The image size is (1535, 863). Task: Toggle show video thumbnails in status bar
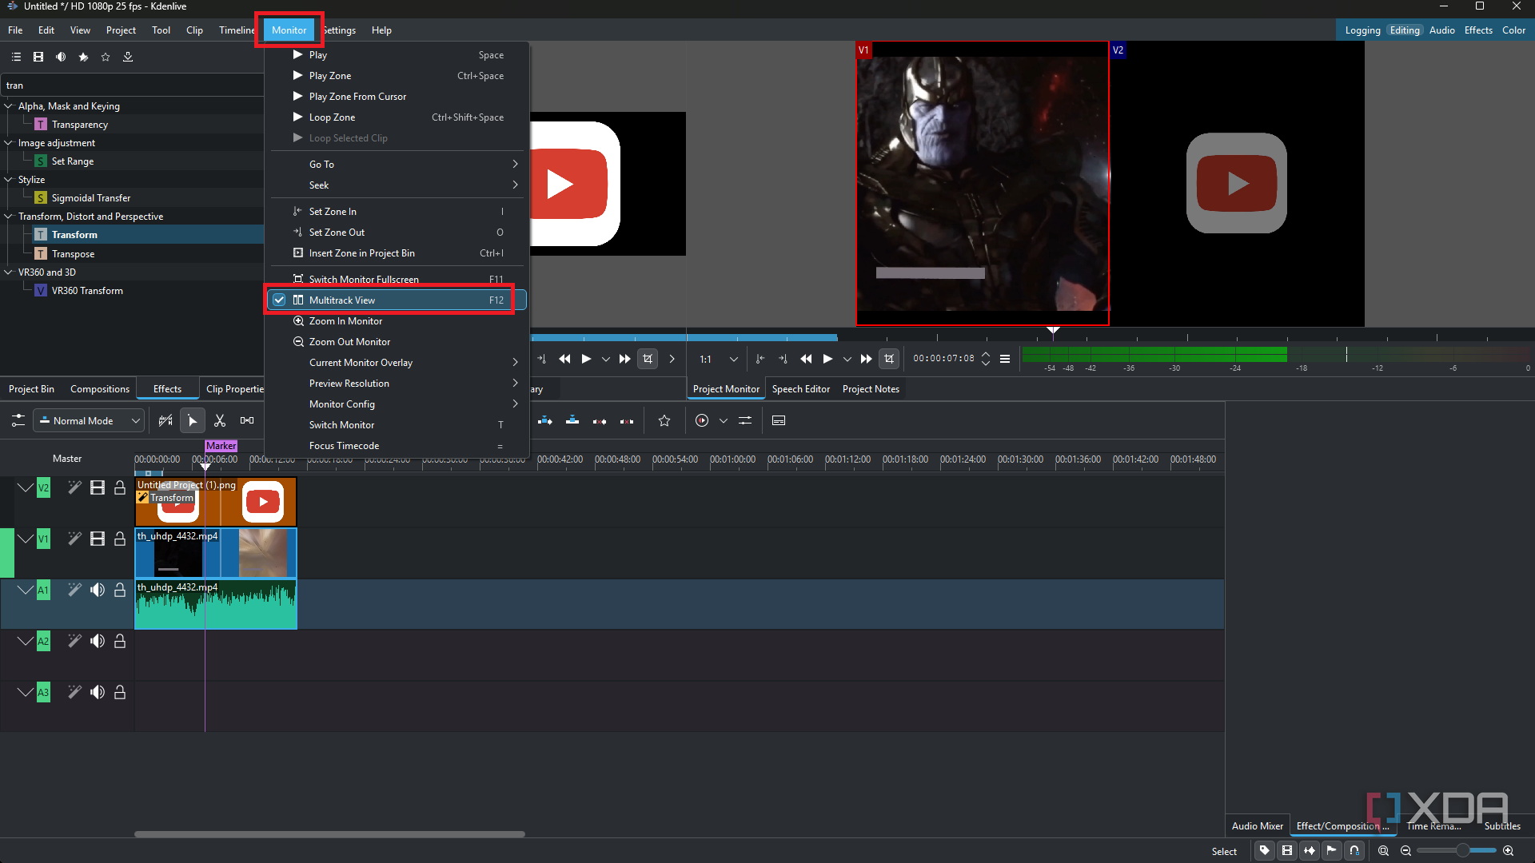[1287, 851]
